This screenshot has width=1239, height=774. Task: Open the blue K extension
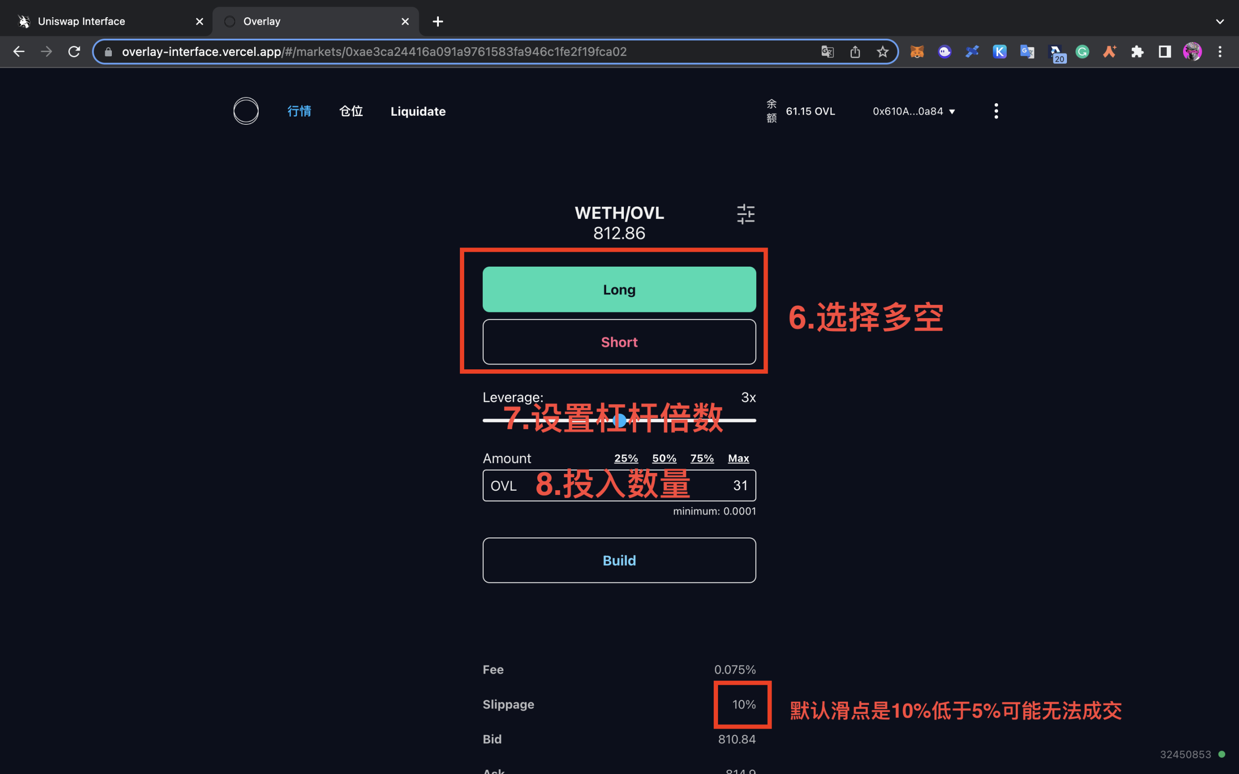point(1000,51)
